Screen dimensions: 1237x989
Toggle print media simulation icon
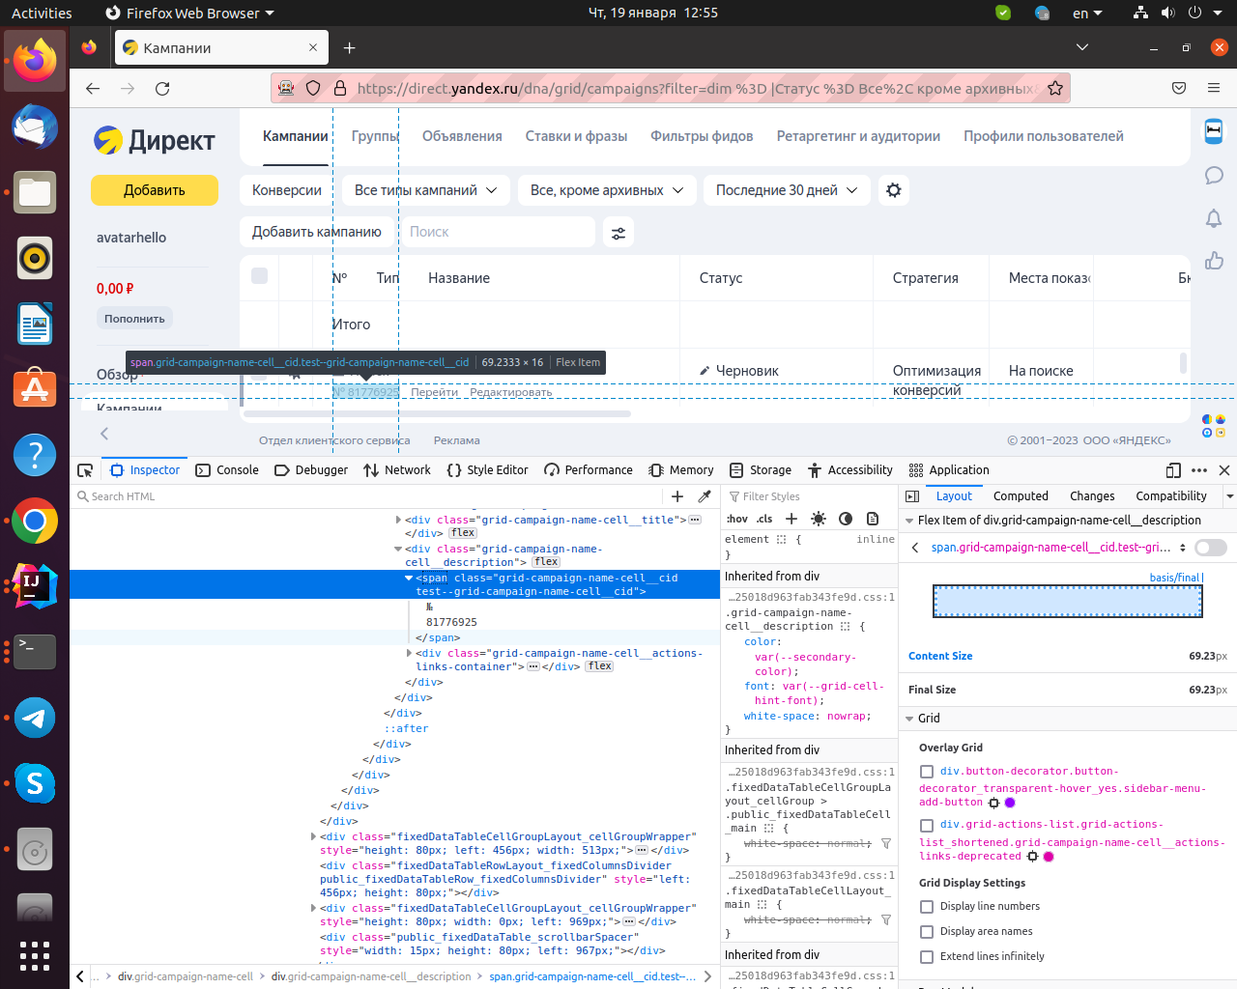tap(873, 519)
